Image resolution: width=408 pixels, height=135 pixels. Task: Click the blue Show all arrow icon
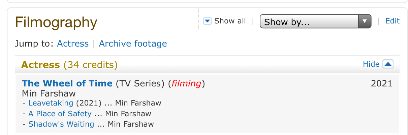point(207,21)
